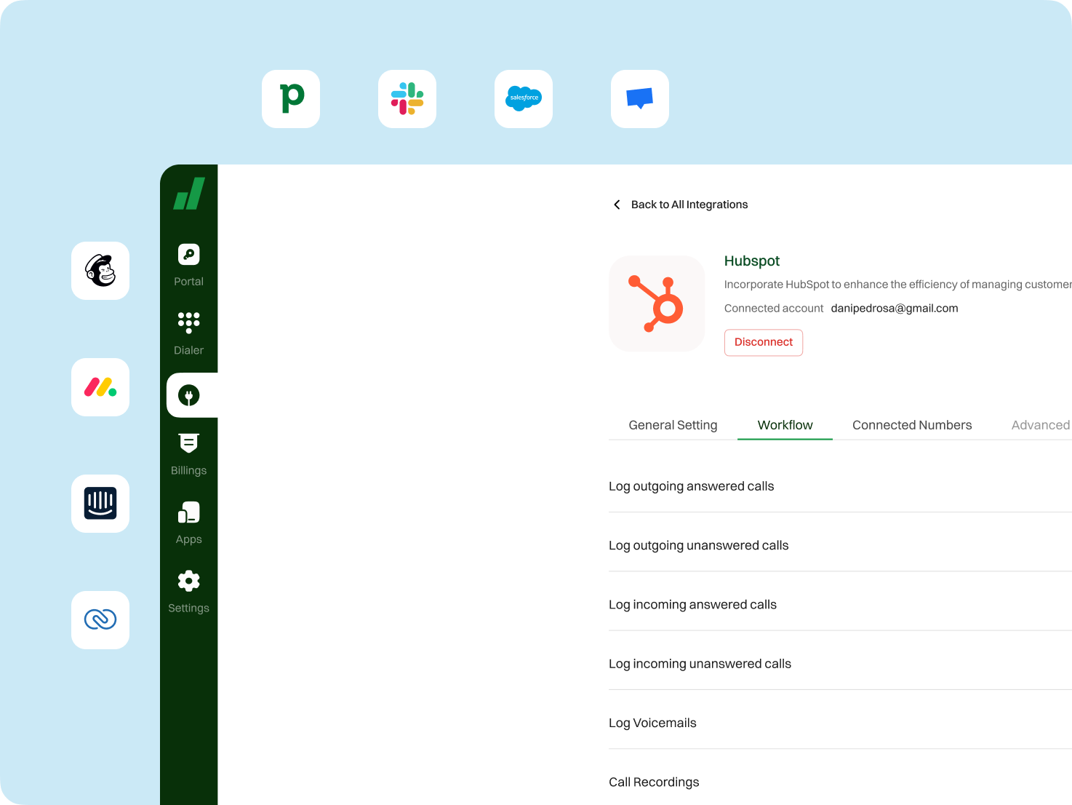Select the Integrations plug icon
This screenshot has height=805, width=1072.
pos(188,395)
